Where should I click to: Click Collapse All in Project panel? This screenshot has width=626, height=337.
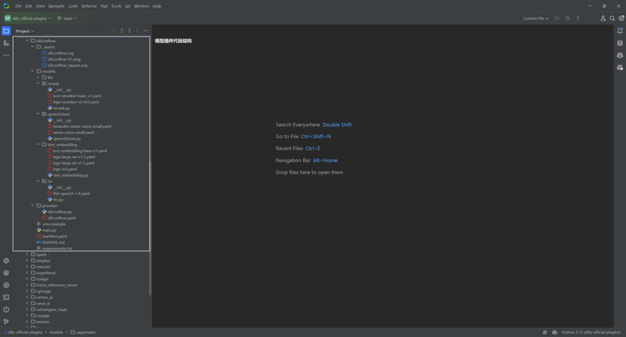tap(129, 31)
